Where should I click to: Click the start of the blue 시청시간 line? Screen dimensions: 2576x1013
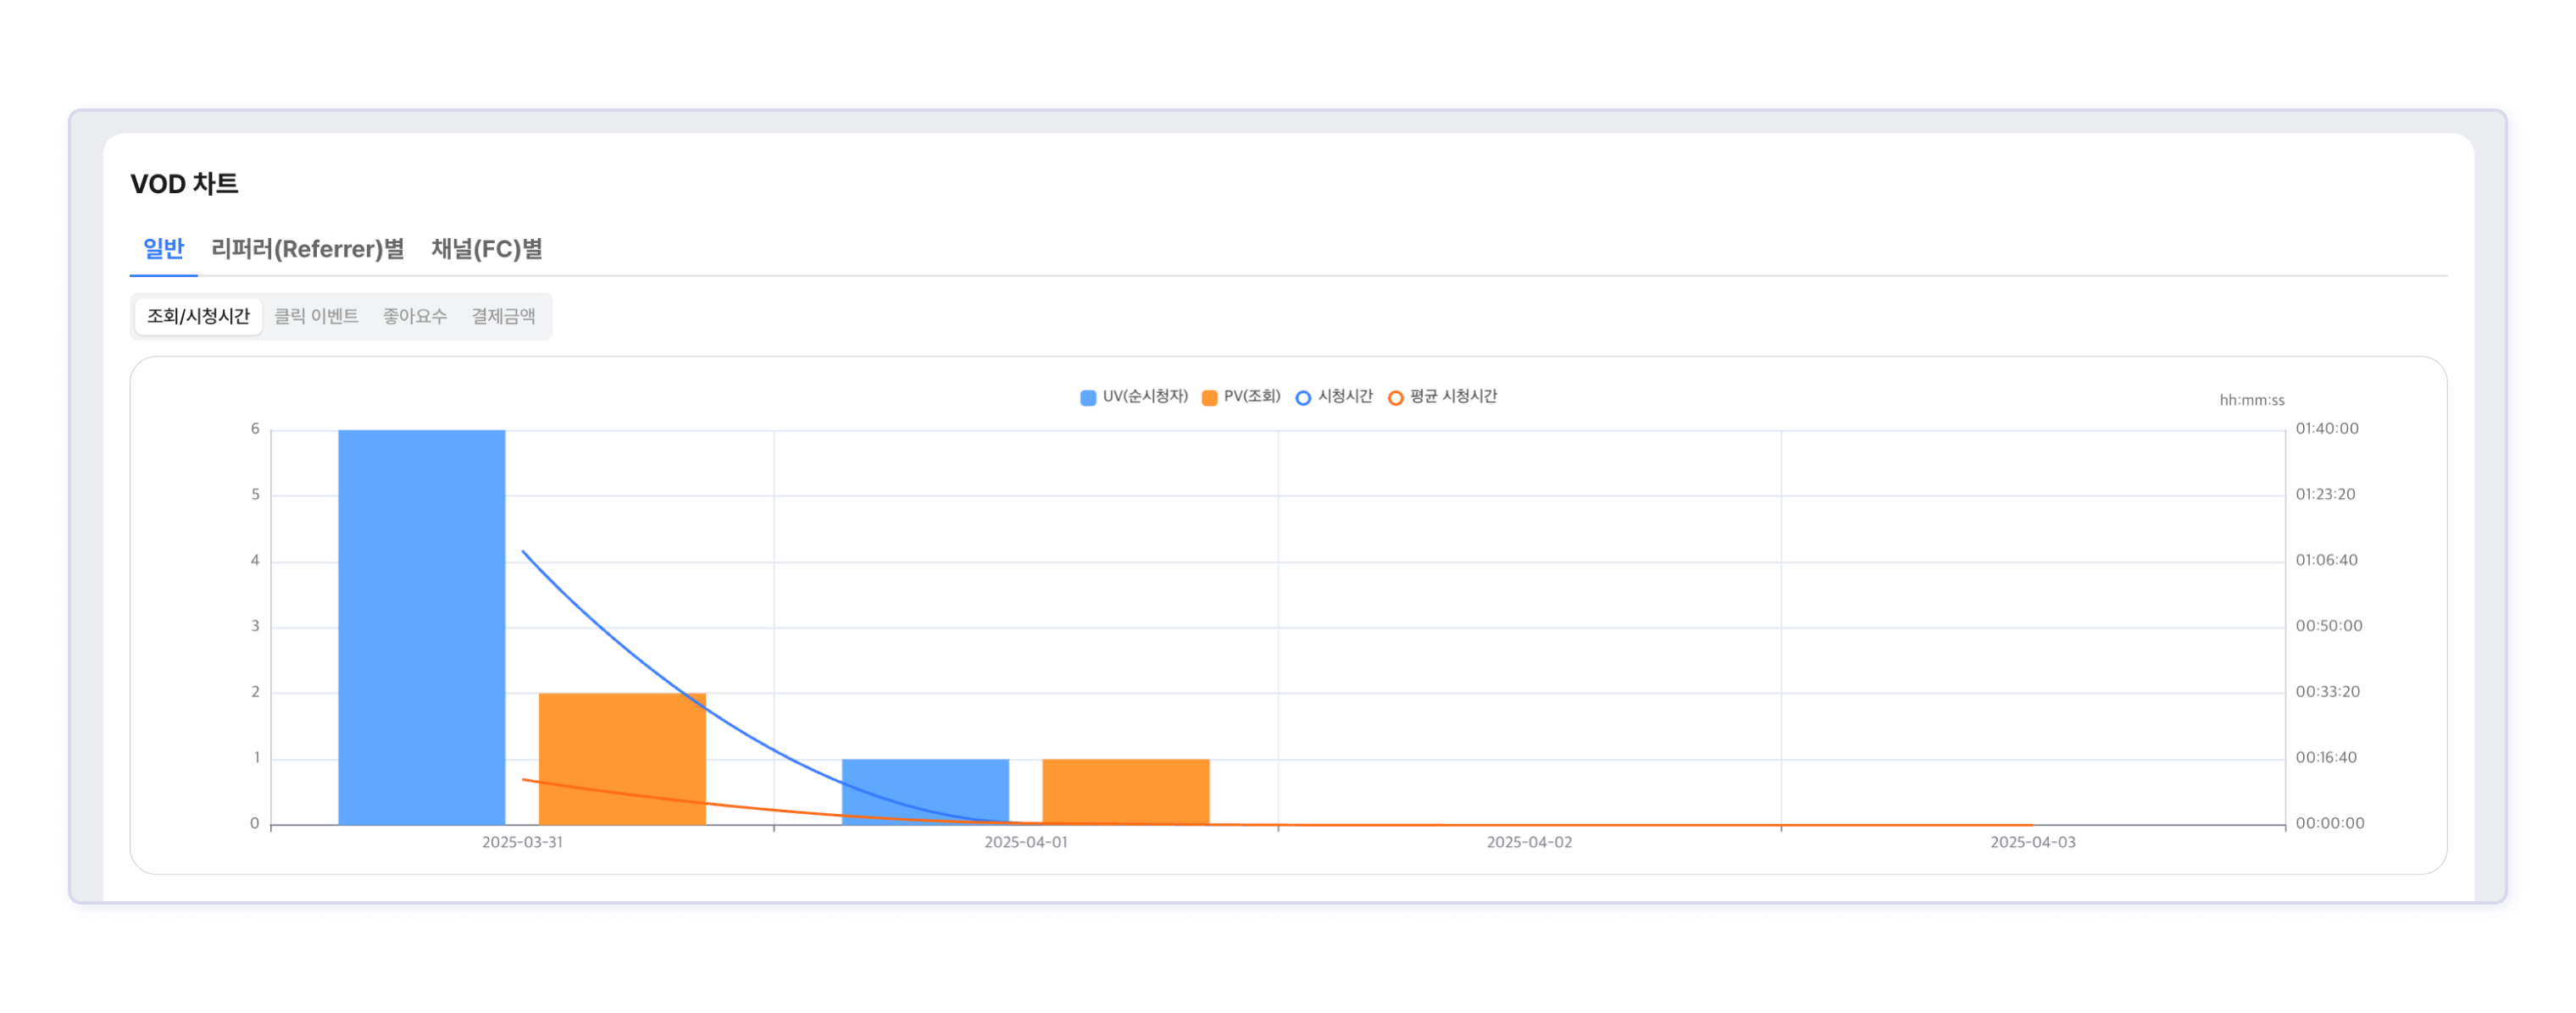(523, 551)
